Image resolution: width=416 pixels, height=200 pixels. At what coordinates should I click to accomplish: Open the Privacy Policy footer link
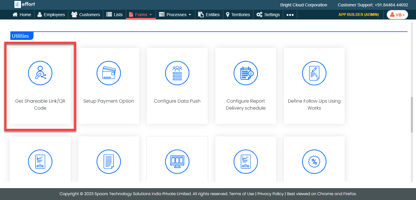(270, 194)
